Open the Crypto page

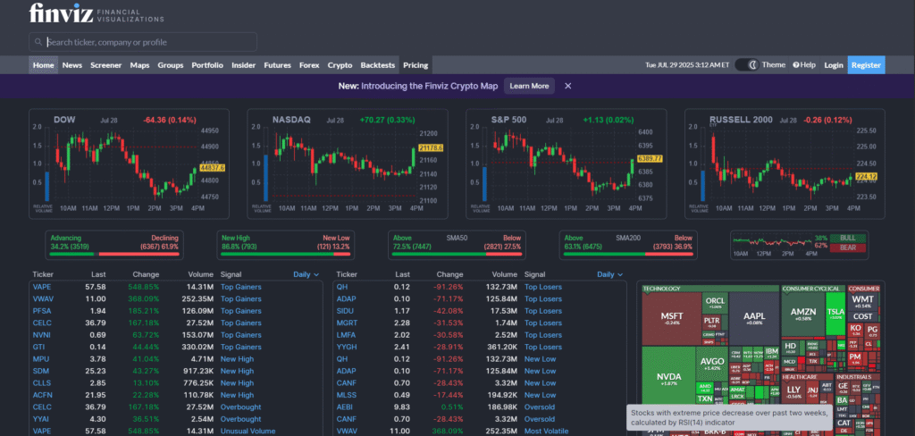coord(340,65)
